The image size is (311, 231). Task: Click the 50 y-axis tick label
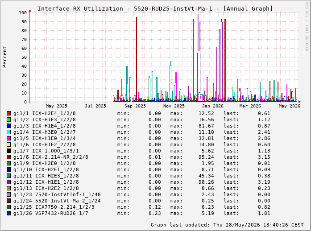point(24,57)
